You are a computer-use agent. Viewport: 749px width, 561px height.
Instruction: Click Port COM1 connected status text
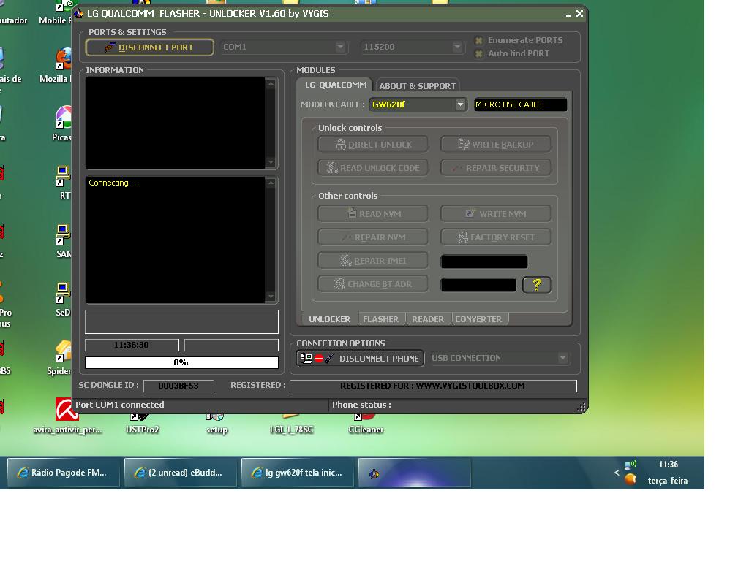[x=120, y=405]
